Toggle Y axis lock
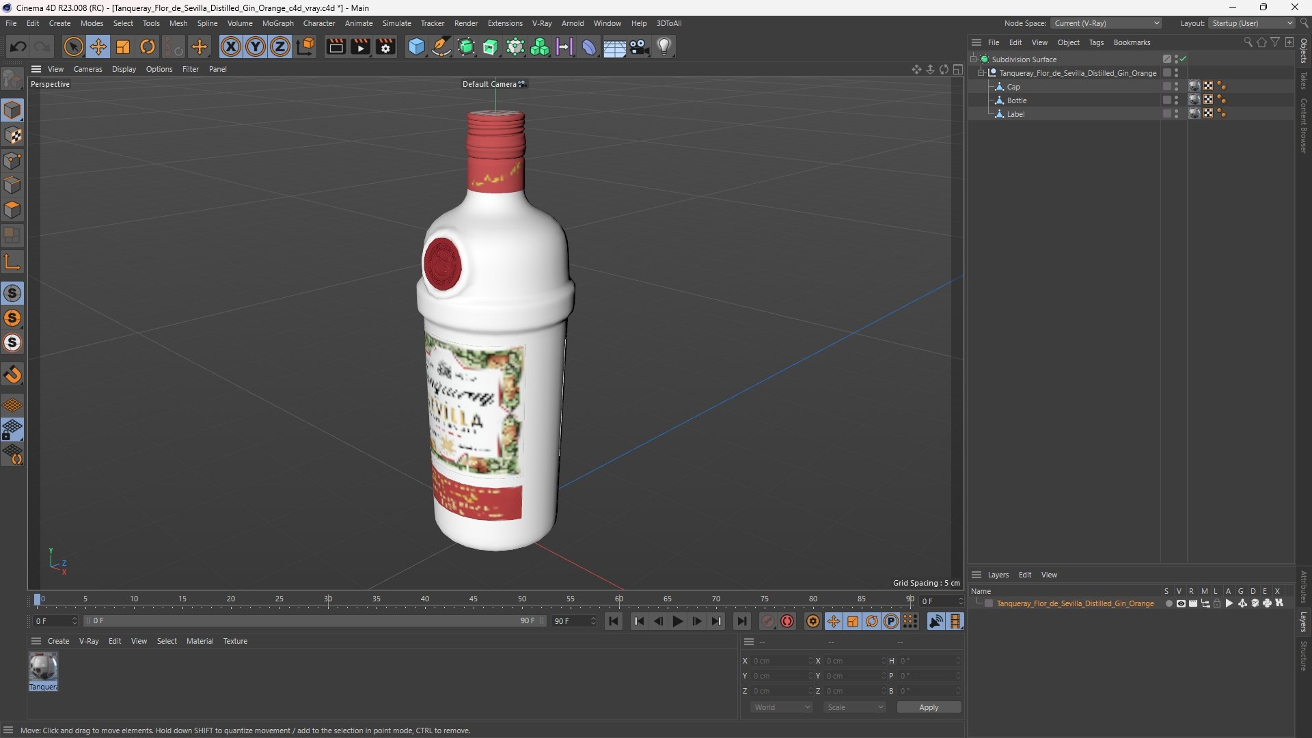The width and height of the screenshot is (1312, 738). point(256,46)
